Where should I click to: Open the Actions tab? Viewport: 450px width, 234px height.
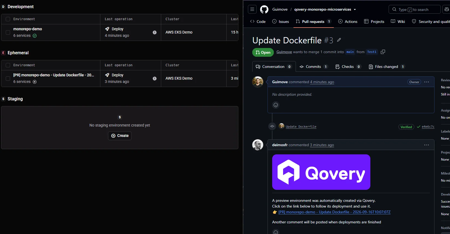click(x=348, y=22)
